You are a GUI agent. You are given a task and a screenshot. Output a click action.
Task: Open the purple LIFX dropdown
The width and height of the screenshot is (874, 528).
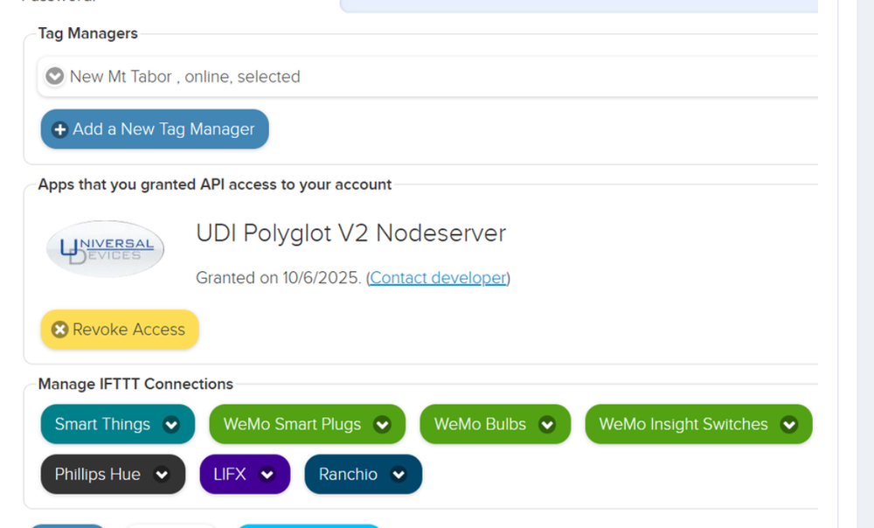[x=245, y=475]
